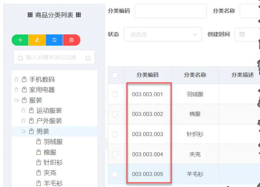Click the 分类编码 column header
This screenshot has height=187, width=260.
coord(147,75)
